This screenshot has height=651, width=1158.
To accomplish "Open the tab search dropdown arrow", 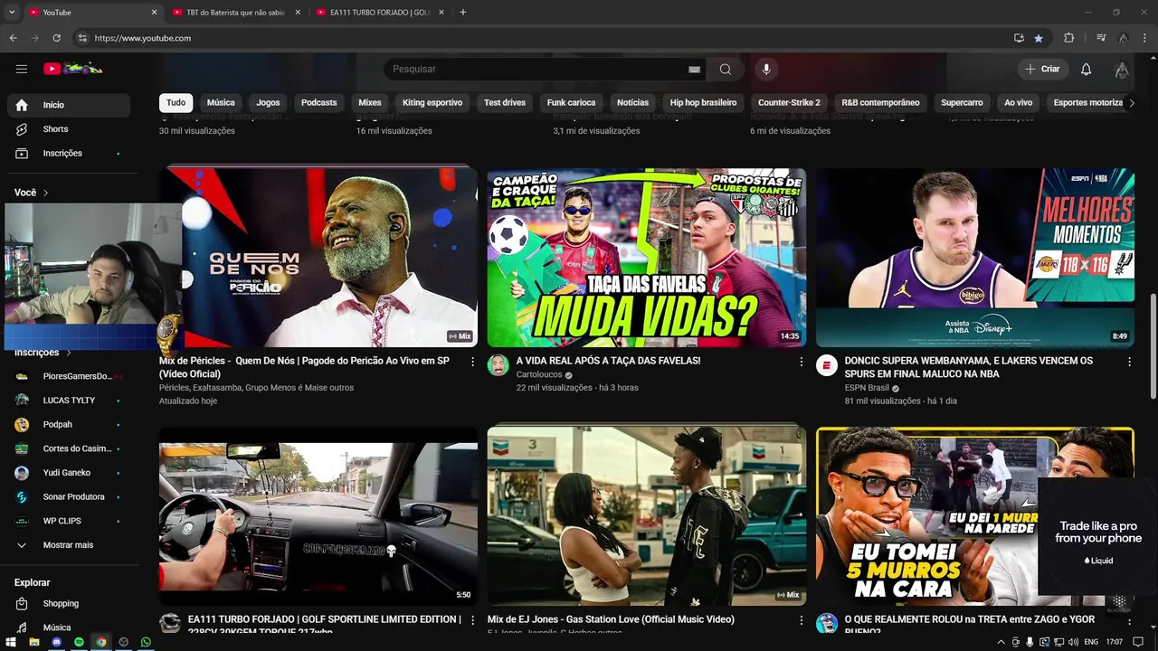I will [x=11, y=13].
